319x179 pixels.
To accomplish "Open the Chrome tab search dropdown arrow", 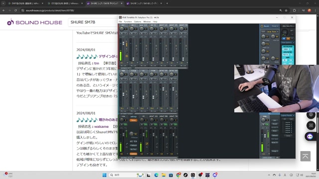I will tap(3, 3).
